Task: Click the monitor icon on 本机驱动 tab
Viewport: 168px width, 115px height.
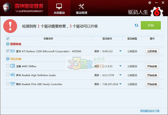Action: [59, 6]
